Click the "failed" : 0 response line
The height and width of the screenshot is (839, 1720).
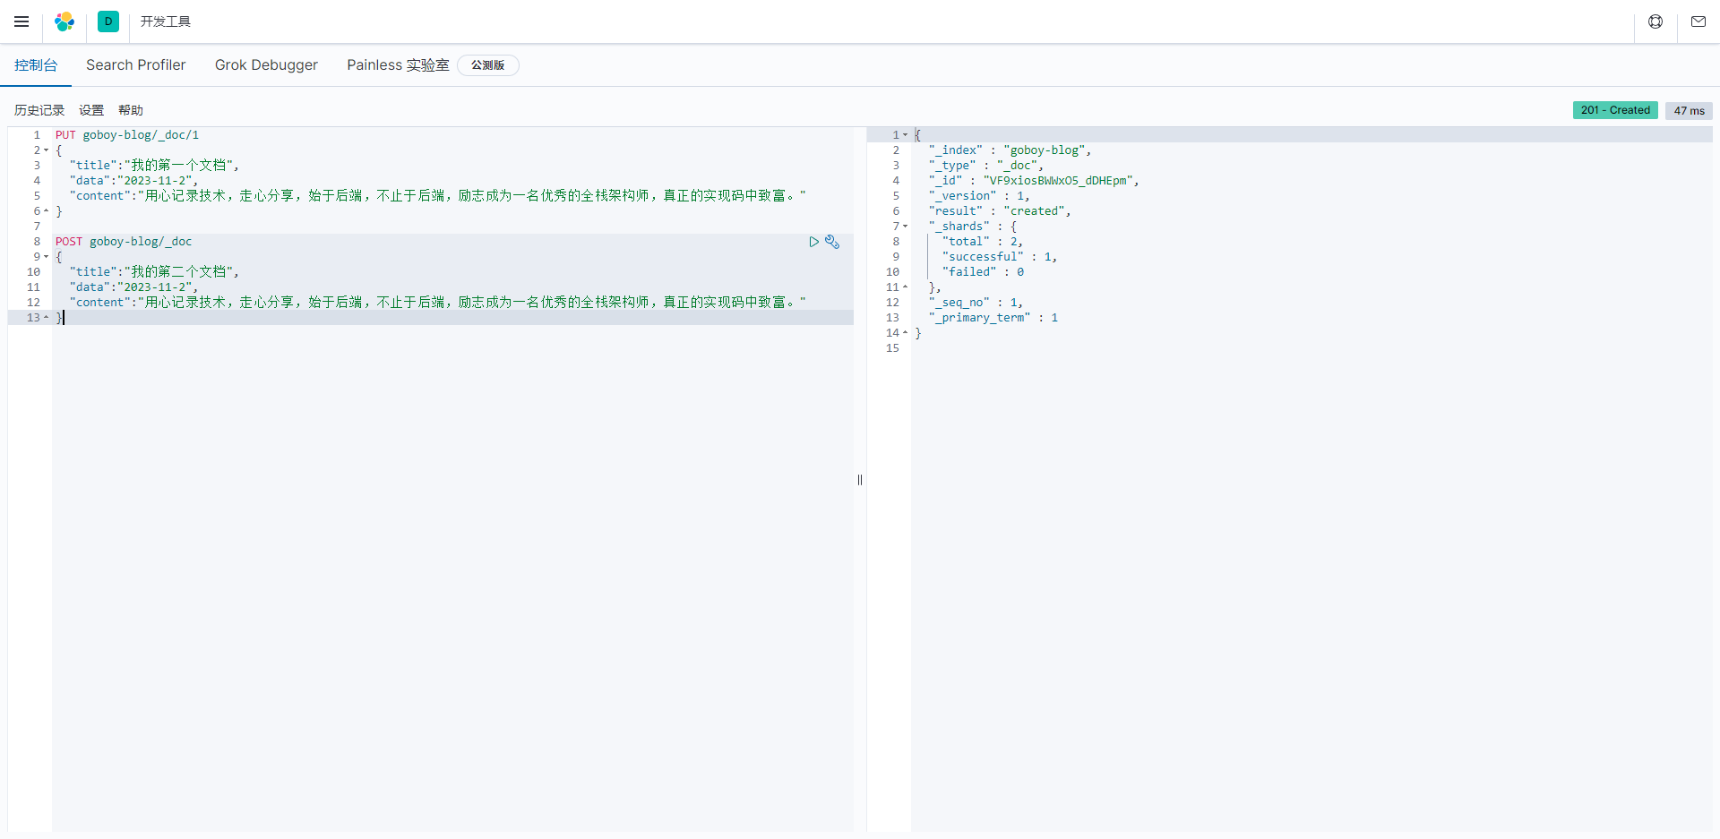click(983, 272)
